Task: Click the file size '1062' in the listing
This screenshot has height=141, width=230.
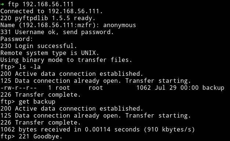Action: click(144, 88)
